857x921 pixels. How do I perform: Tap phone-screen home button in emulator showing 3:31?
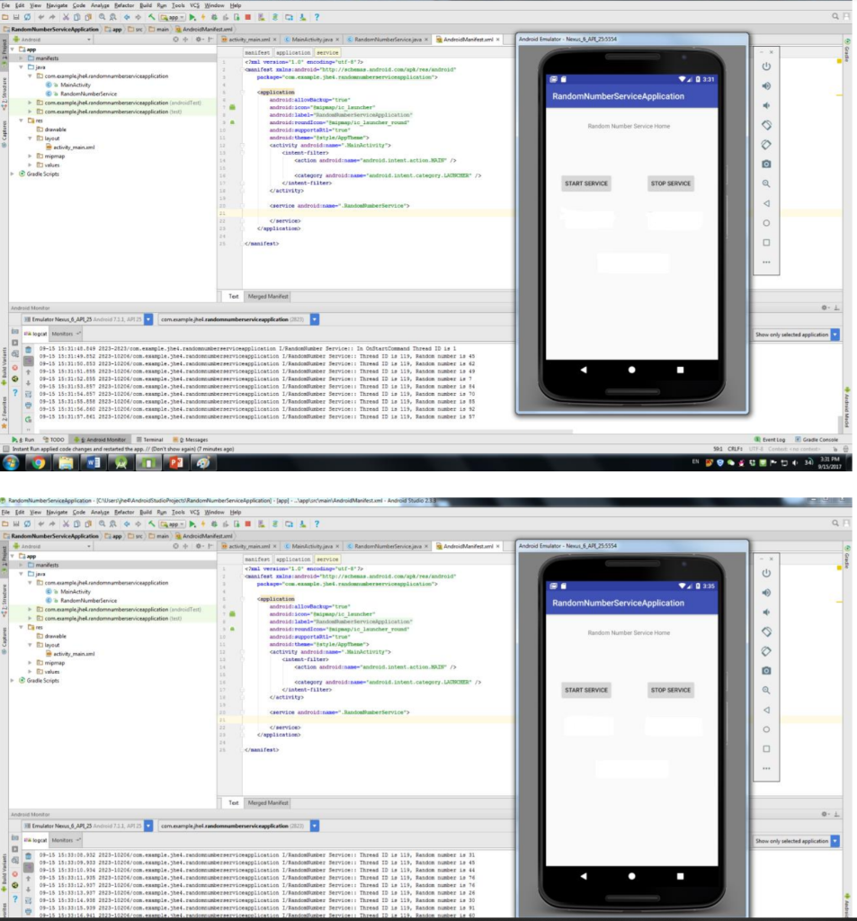pos(632,370)
